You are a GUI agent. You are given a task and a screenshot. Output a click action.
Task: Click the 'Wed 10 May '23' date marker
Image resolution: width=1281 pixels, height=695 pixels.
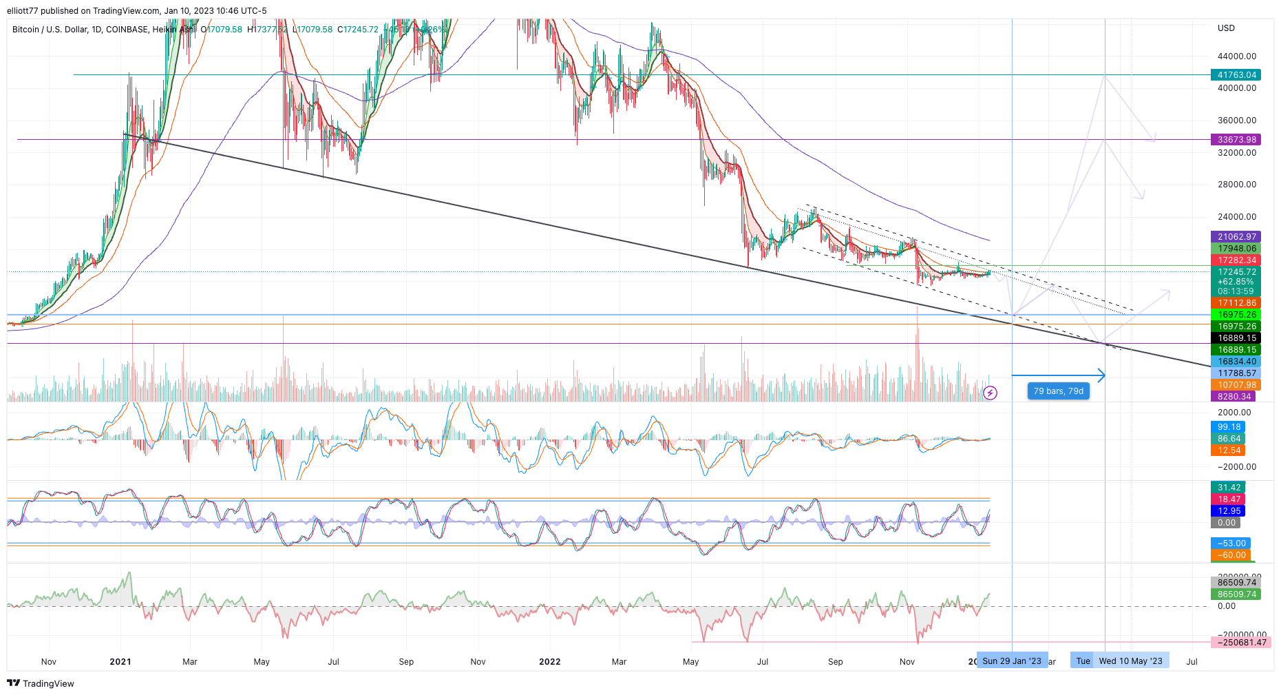(x=1130, y=661)
